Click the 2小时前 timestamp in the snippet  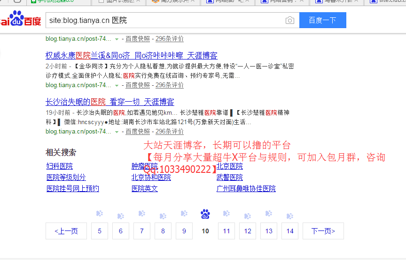pos(56,67)
